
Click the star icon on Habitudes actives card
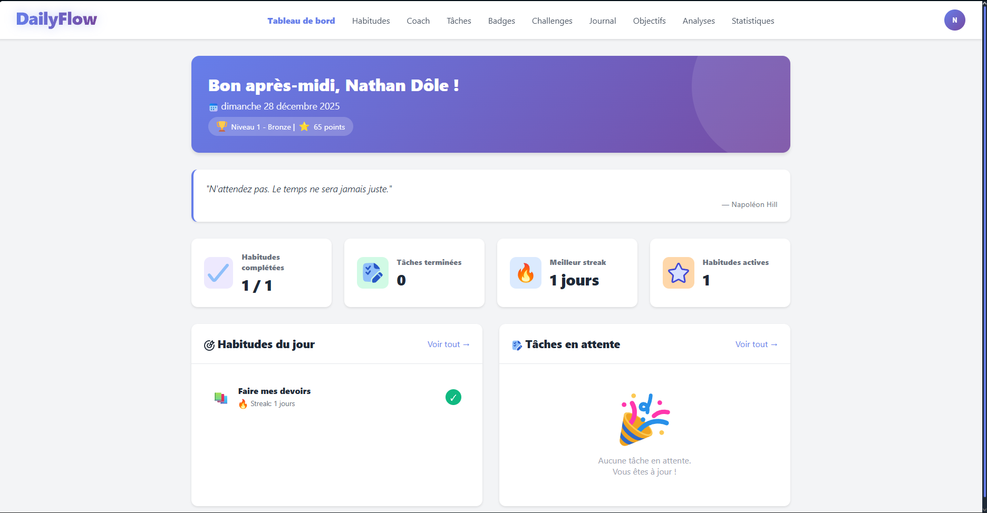678,272
